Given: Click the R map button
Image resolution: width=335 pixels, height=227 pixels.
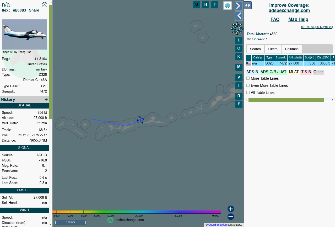Looking at the screenshot, I should 239,96.
